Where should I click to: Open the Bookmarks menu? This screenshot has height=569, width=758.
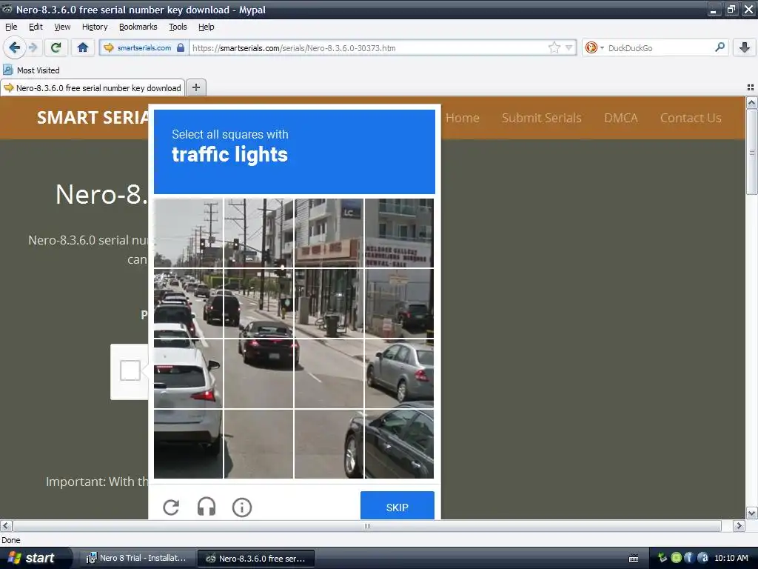138,27
